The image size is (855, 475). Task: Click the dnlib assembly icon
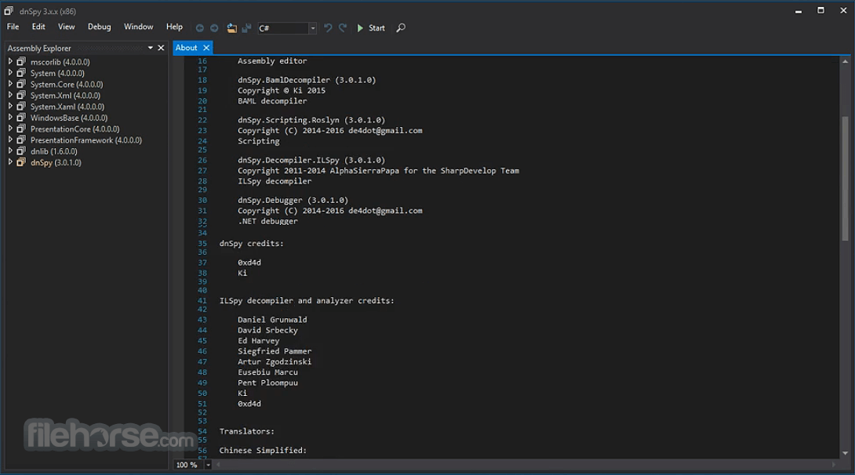tap(21, 151)
